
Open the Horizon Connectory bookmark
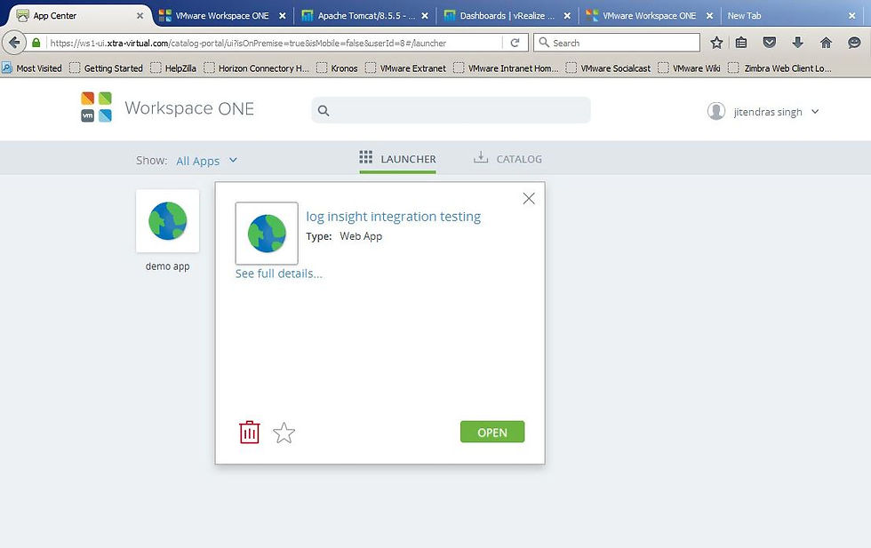point(256,68)
